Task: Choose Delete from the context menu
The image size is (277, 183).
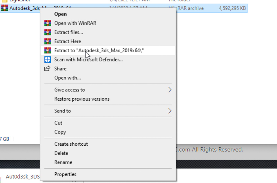Action: click(108, 153)
